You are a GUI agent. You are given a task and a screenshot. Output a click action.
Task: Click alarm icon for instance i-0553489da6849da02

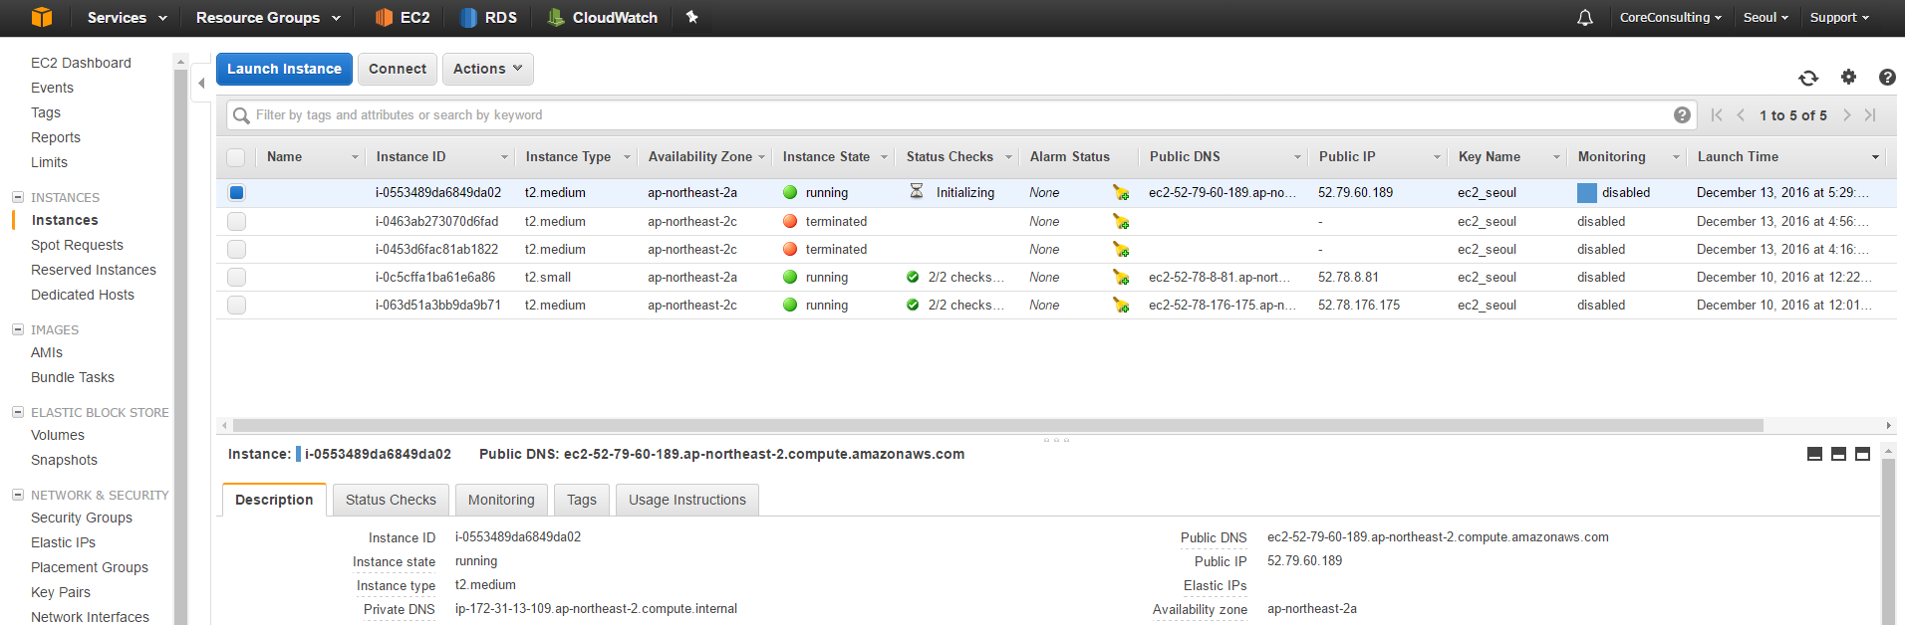[x=1121, y=192]
